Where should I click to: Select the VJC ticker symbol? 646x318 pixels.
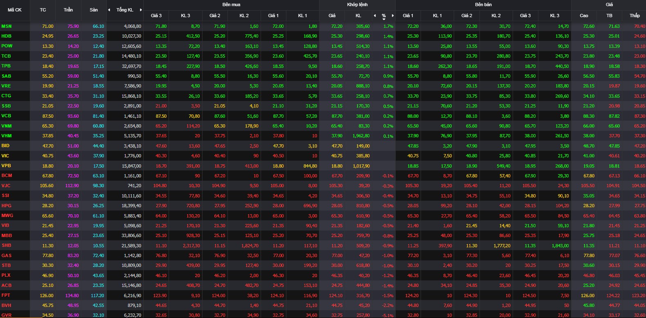(x=6, y=186)
